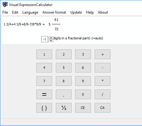The width and height of the screenshot is (142, 126).
Task: Click the CA clear all key
Action: point(103,108)
